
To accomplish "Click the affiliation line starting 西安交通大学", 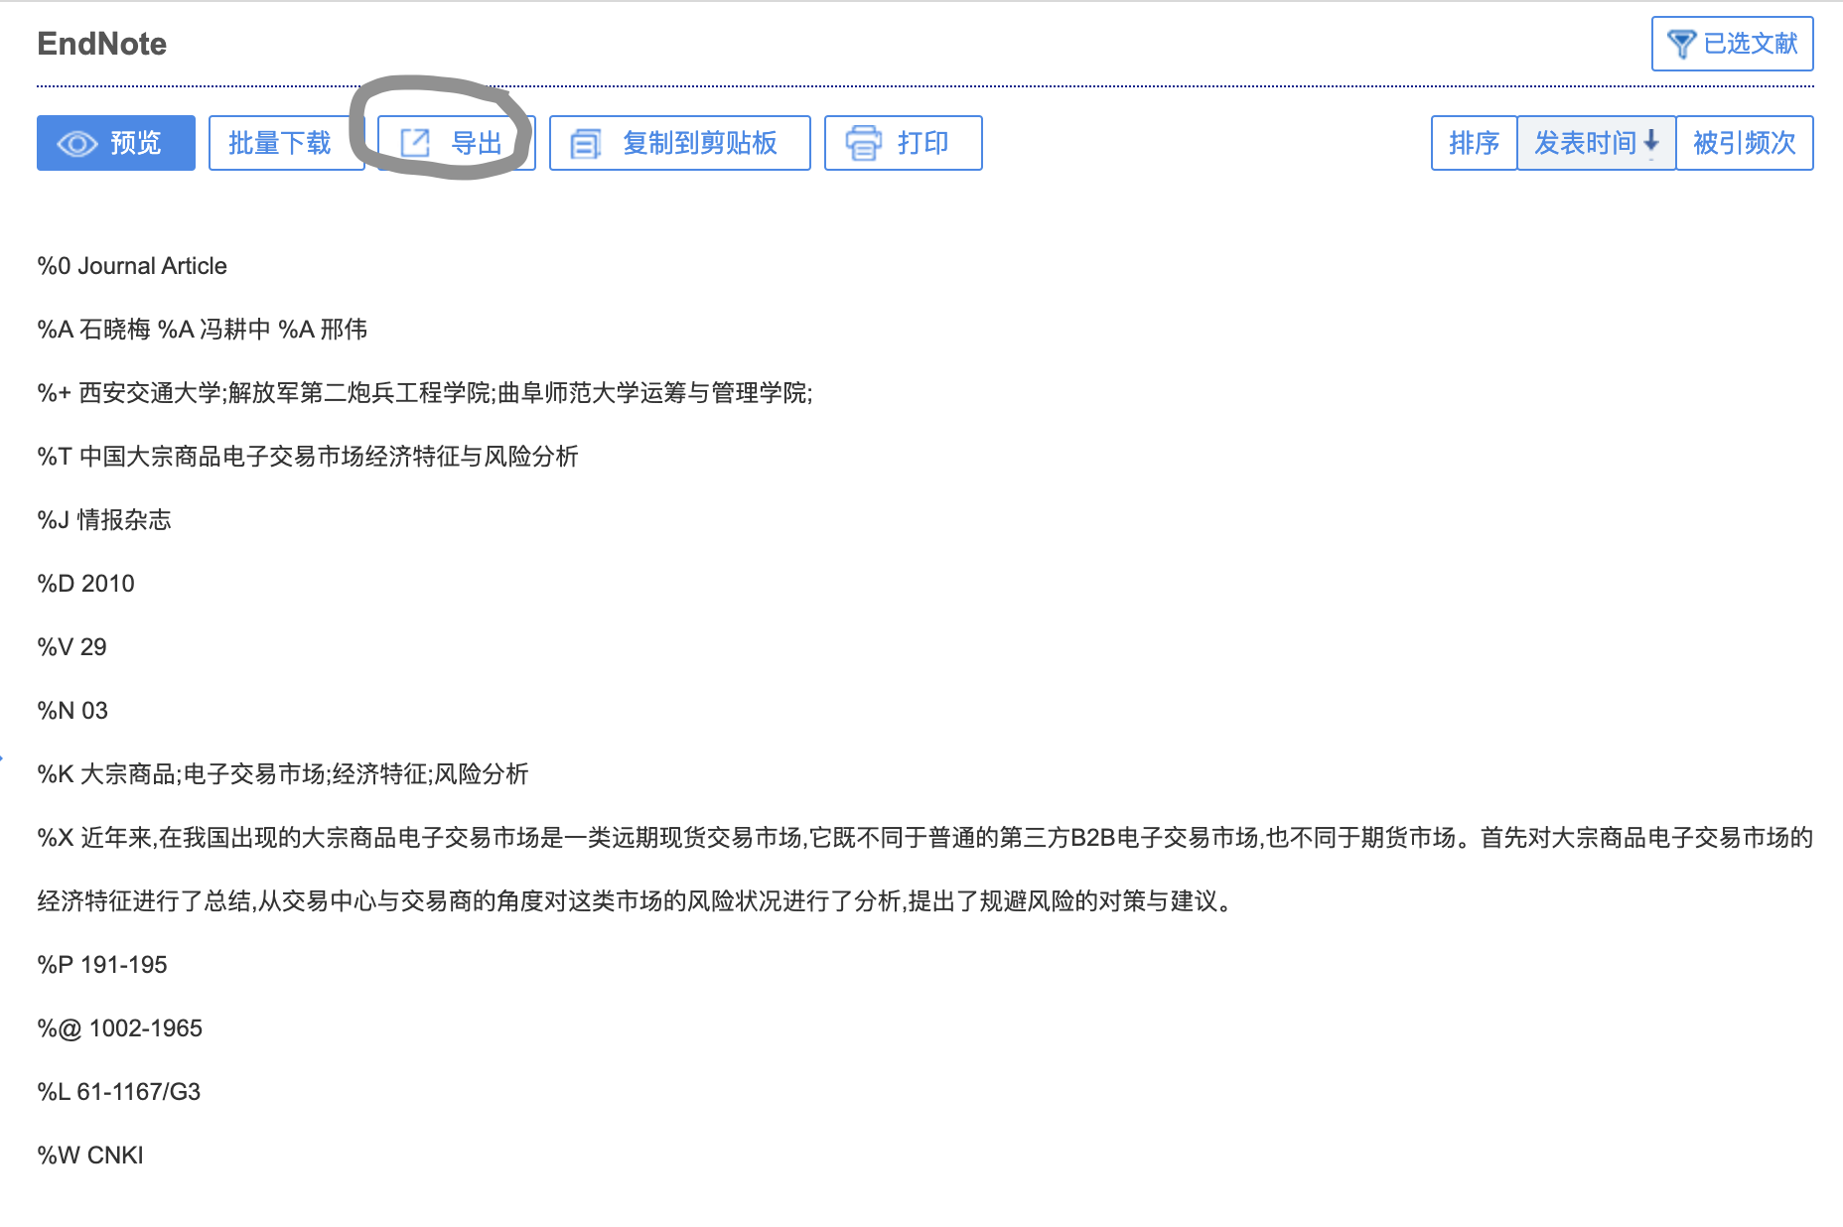I will pyautogui.click(x=425, y=393).
